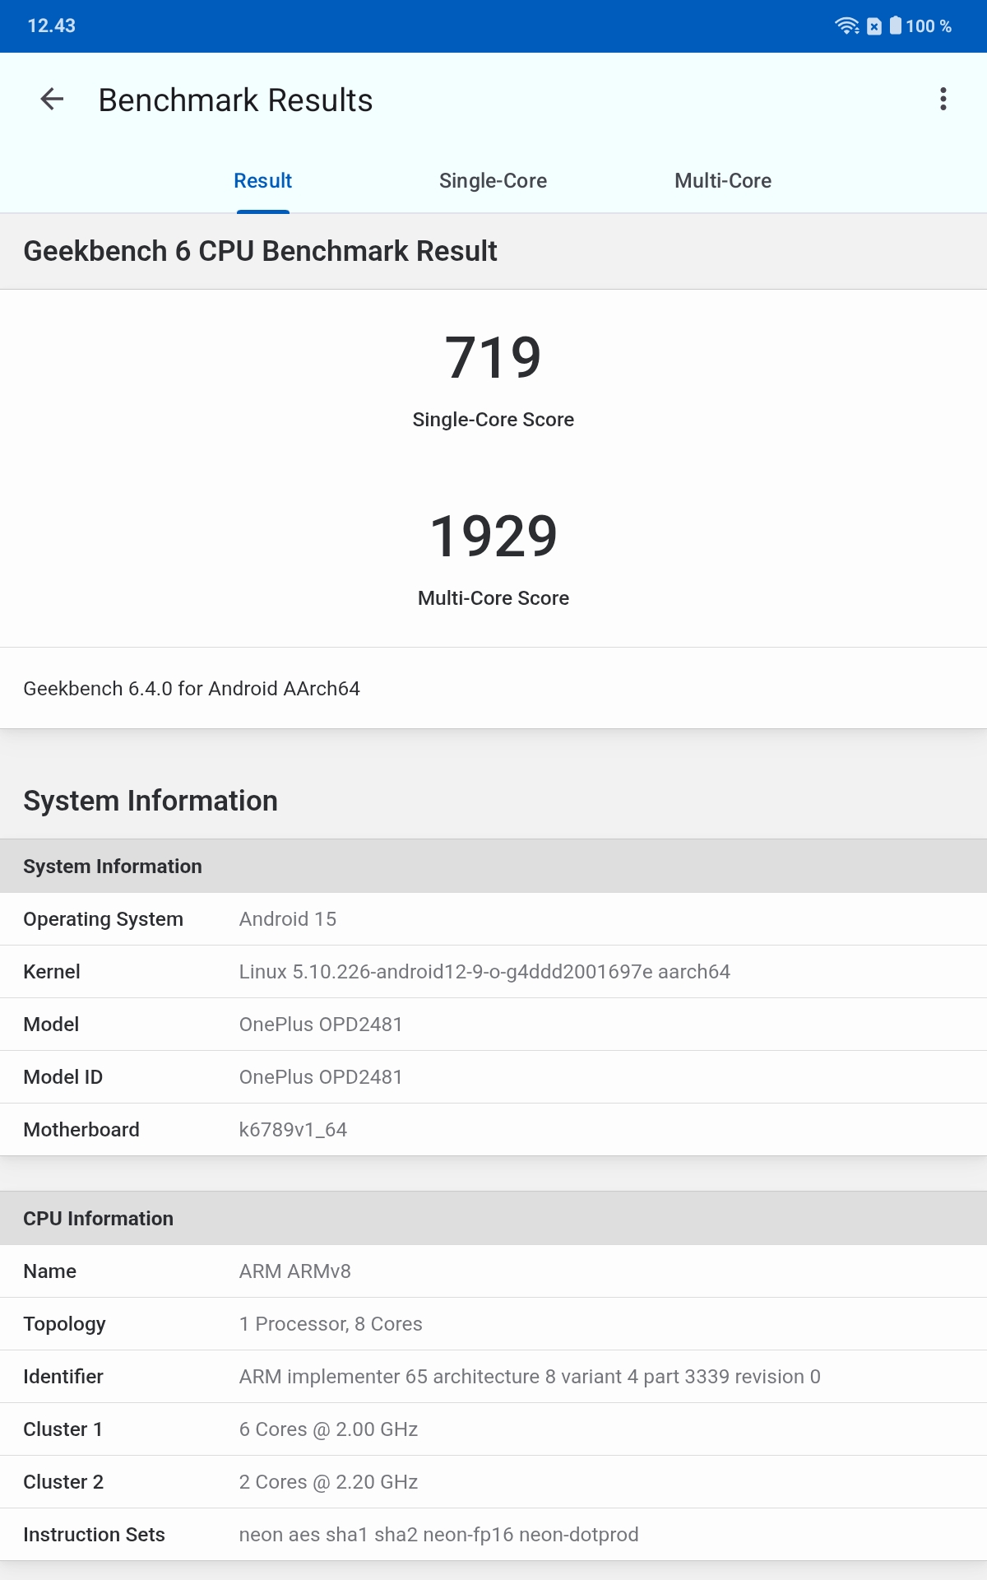The width and height of the screenshot is (987, 1580).
Task: Tap the Topology label
Action: [65, 1324]
